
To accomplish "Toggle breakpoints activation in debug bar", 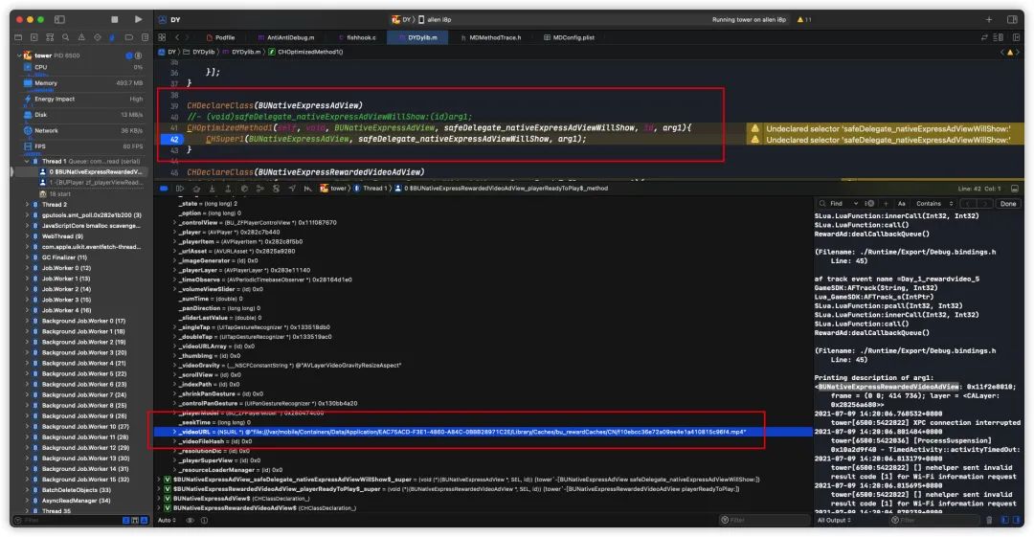I will [x=165, y=189].
